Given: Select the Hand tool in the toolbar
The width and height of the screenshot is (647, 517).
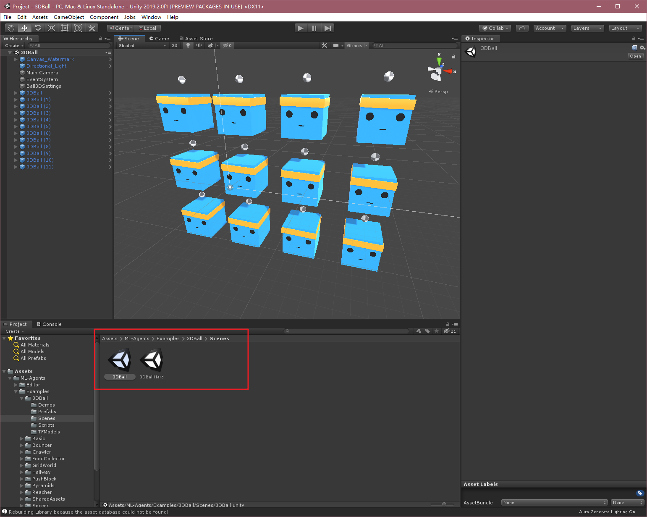Looking at the screenshot, I should 11,28.
